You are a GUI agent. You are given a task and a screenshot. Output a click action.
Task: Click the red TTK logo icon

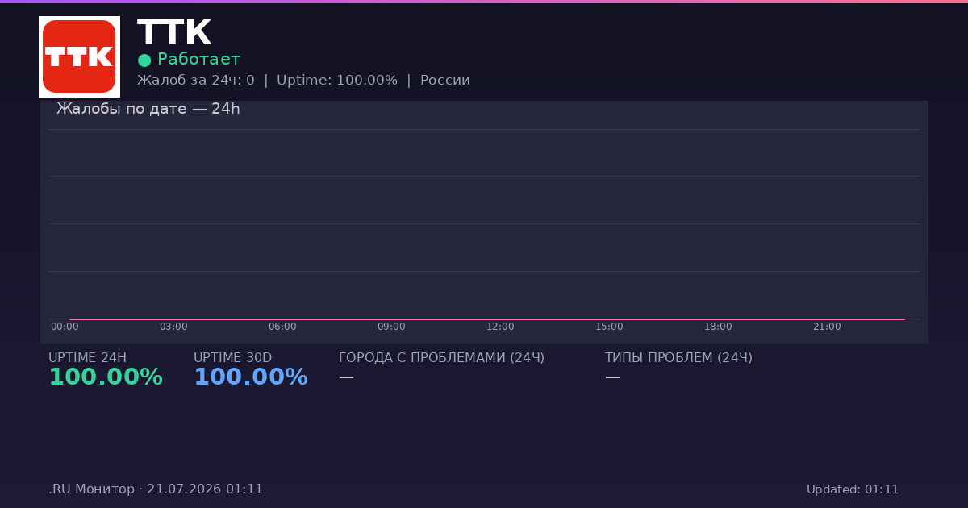(79, 56)
